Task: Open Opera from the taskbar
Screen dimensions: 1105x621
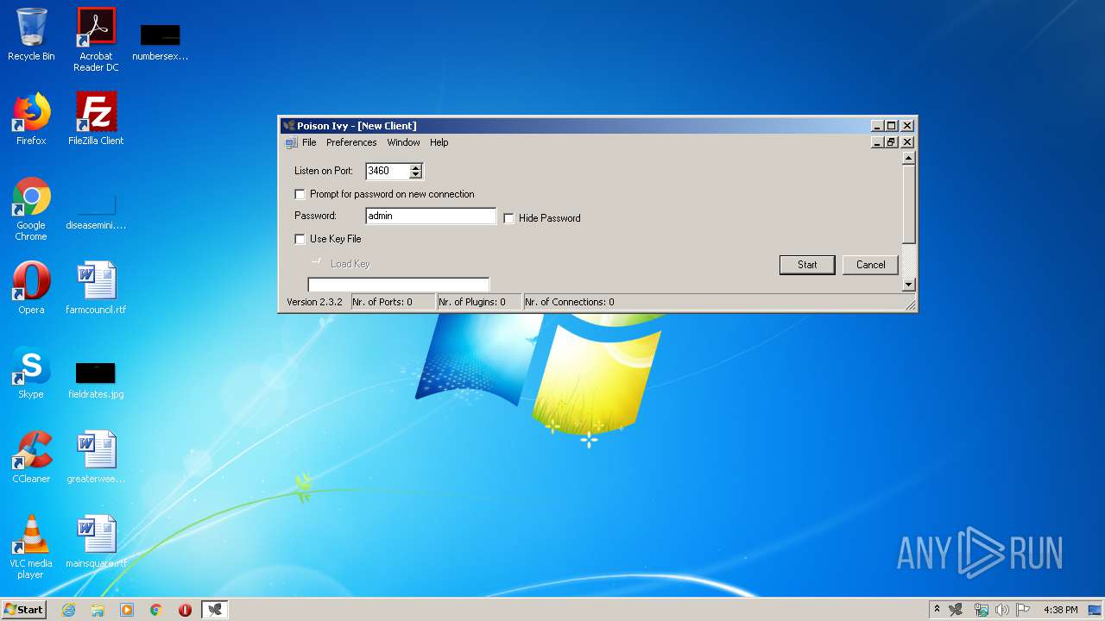Action: pos(185,610)
